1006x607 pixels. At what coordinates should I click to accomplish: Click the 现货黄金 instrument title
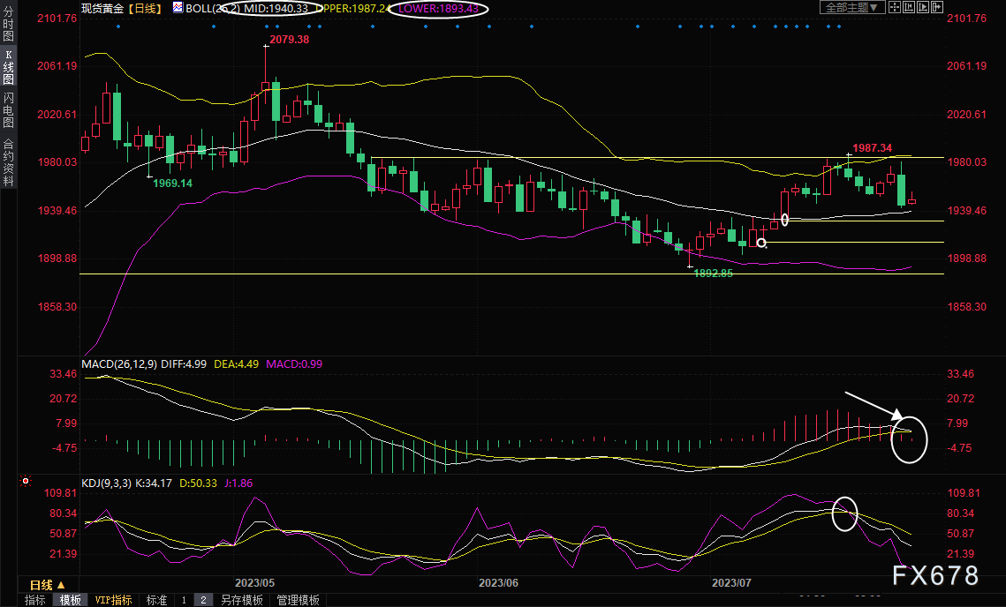pyautogui.click(x=104, y=8)
